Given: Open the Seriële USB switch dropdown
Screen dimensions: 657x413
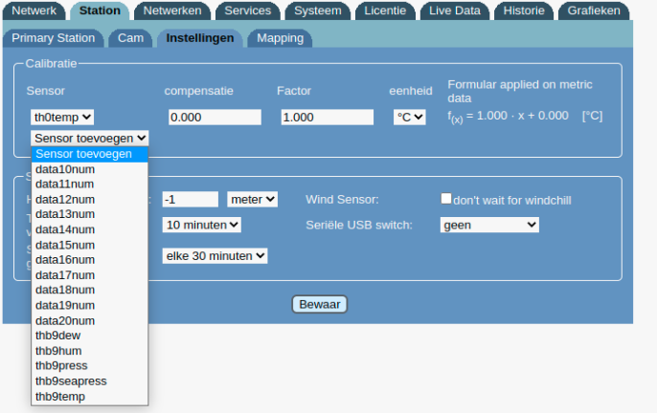Looking at the screenshot, I should (x=489, y=225).
